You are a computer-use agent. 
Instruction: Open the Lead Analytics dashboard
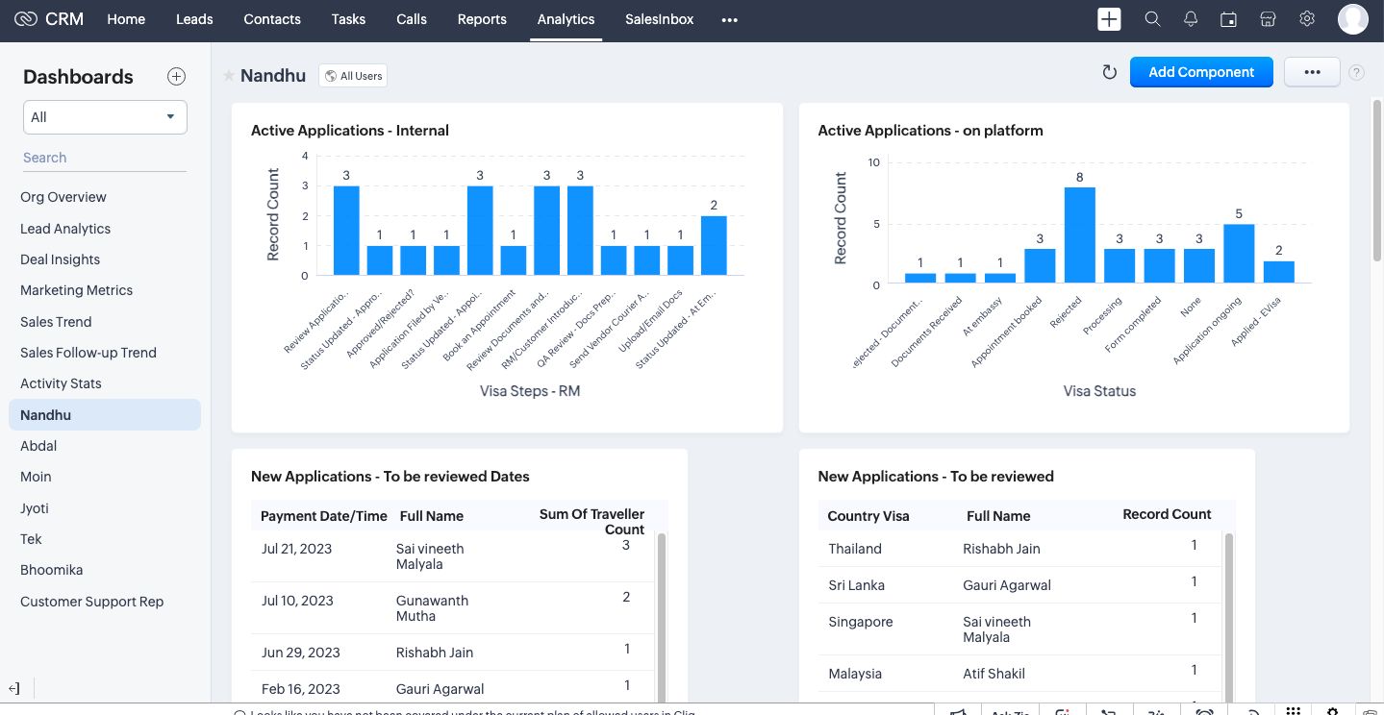[x=65, y=229]
